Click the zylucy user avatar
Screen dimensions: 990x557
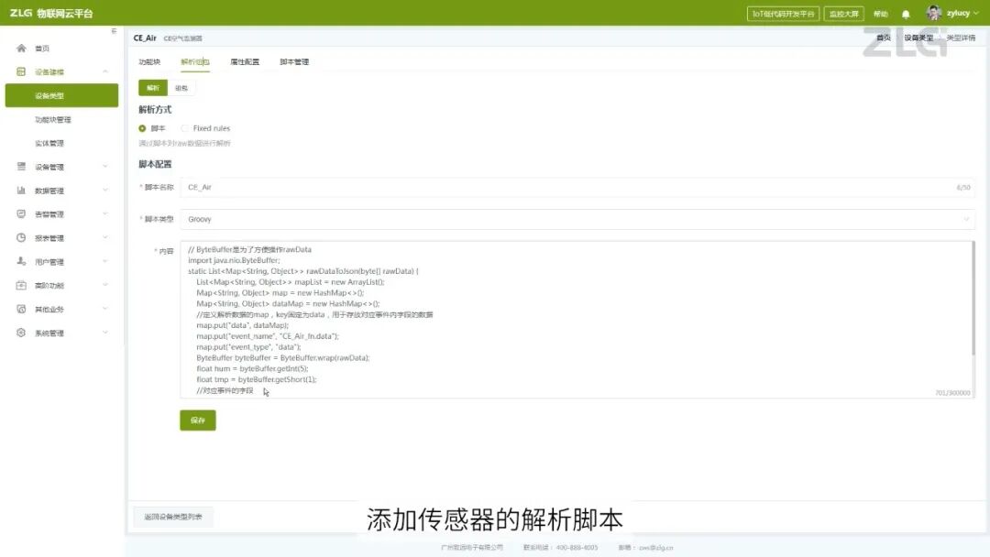(934, 13)
